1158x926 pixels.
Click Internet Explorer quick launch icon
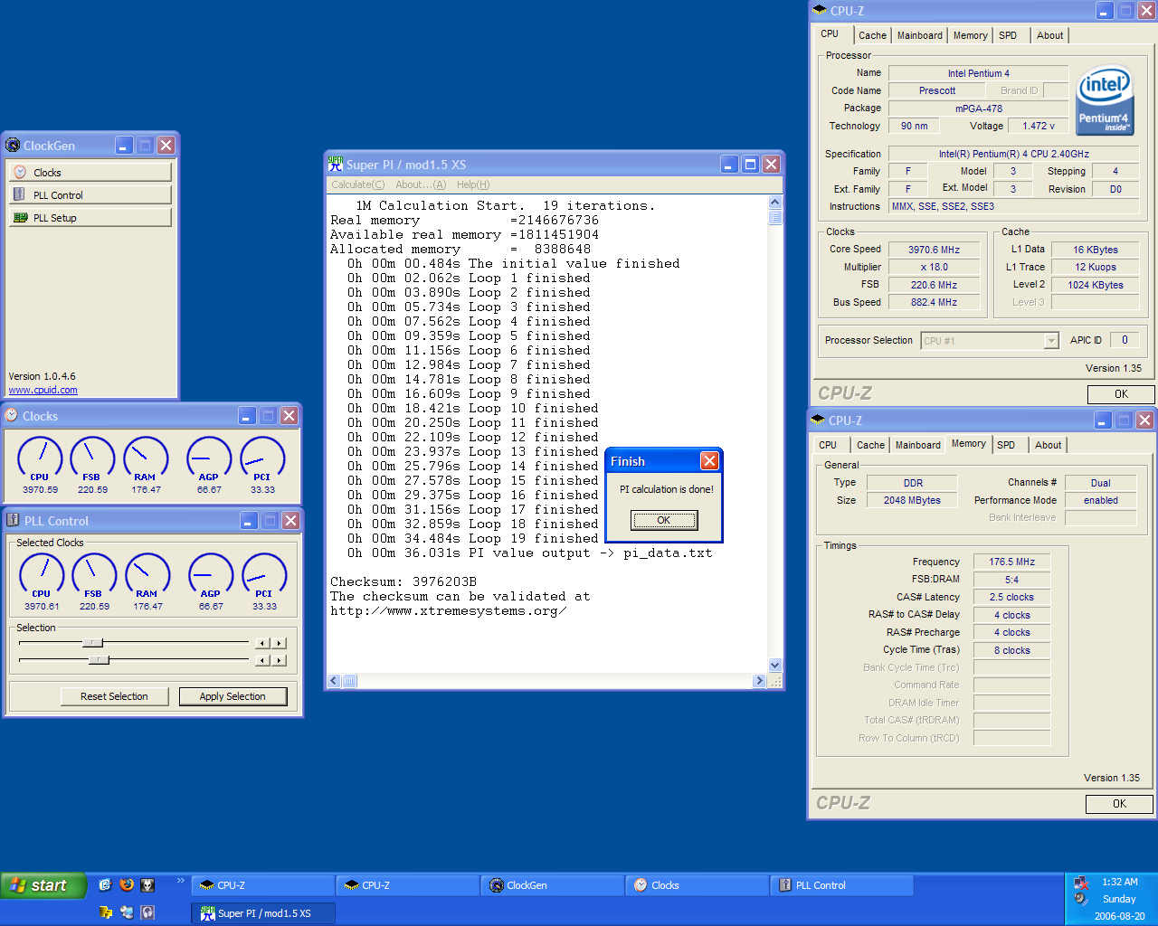click(x=105, y=885)
